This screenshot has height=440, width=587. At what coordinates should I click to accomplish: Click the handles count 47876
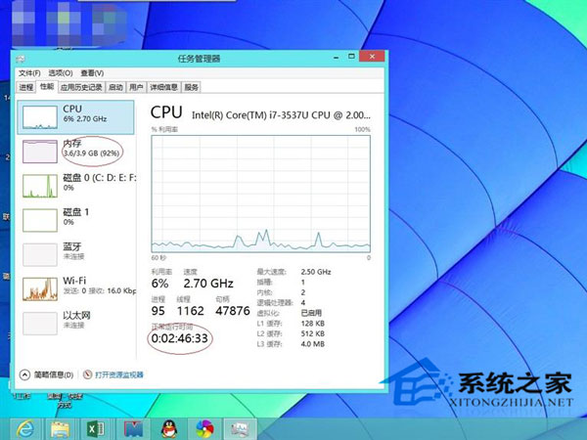233,311
